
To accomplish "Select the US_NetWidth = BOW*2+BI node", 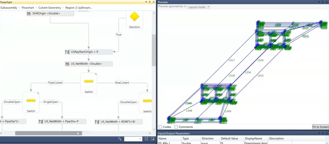I will (x=119, y=122).
